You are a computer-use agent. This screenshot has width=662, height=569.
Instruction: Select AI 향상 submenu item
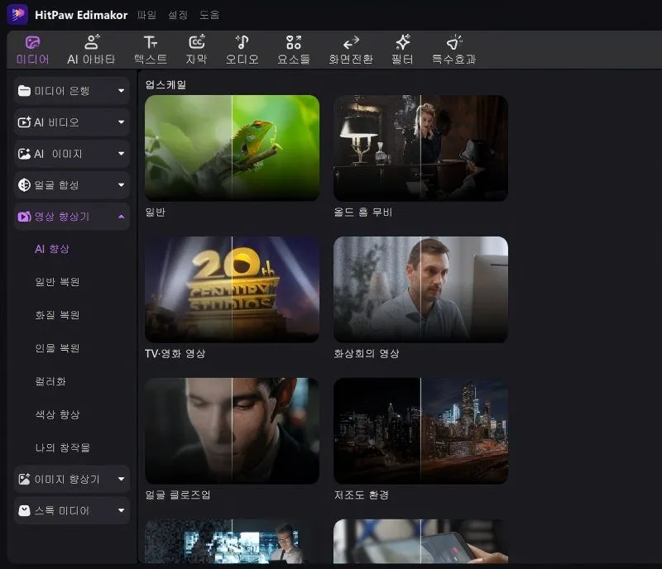click(52, 249)
